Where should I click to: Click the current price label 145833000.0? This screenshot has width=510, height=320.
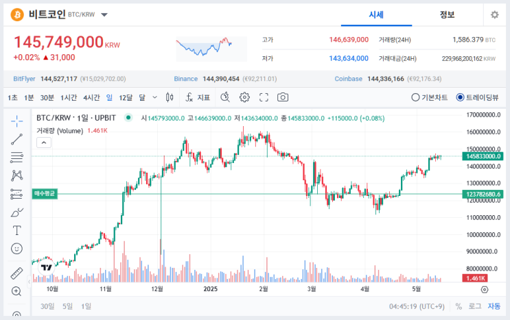(x=483, y=156)
